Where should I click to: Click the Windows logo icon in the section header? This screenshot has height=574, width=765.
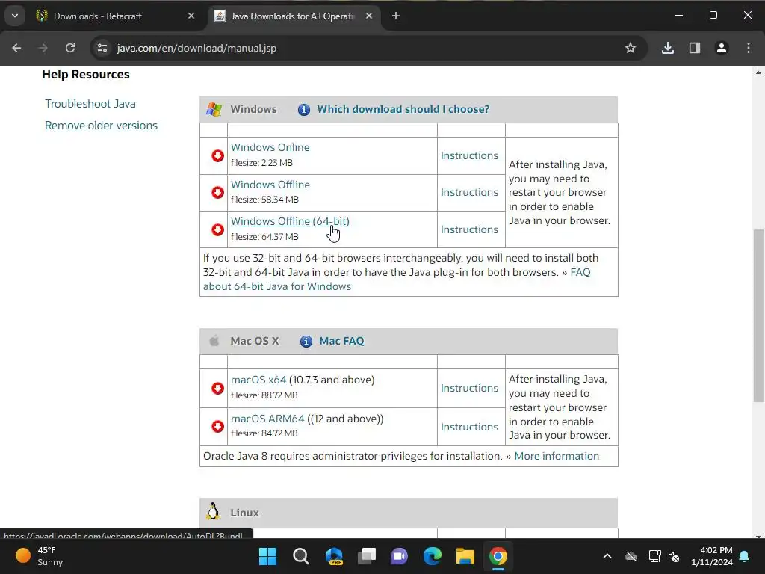[x=214, y=109]
